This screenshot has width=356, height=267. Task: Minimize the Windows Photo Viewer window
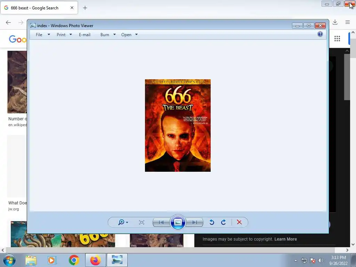point(298,26)
